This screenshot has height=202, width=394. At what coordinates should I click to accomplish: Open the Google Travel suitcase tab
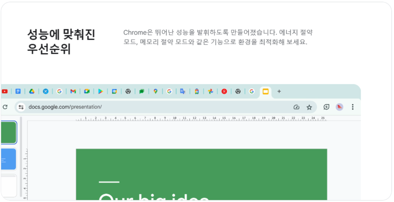click(x=197, y=92)
